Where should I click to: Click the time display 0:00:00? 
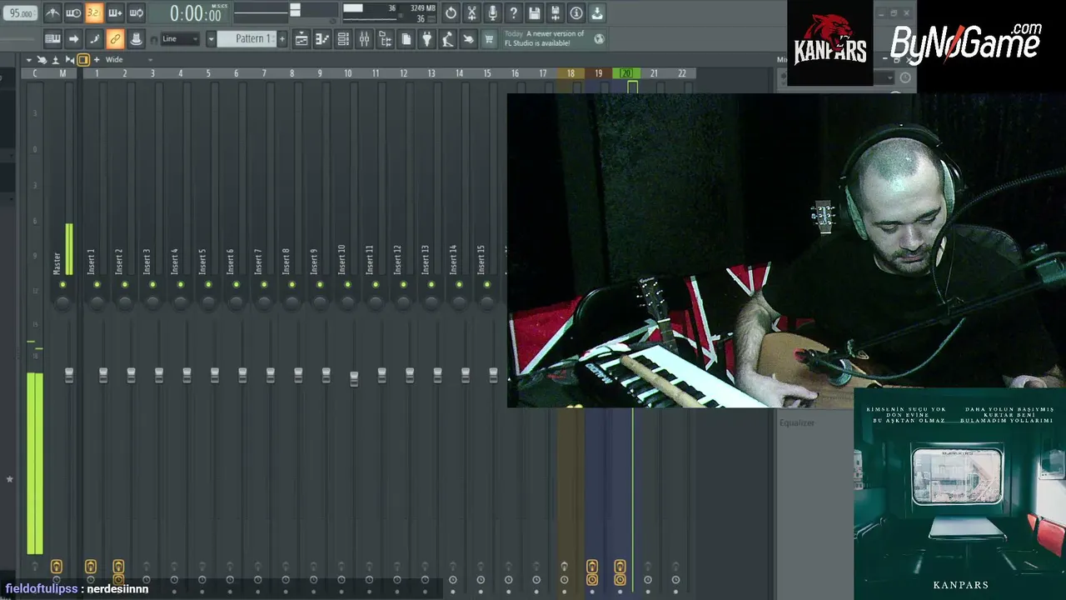(195, 14)
